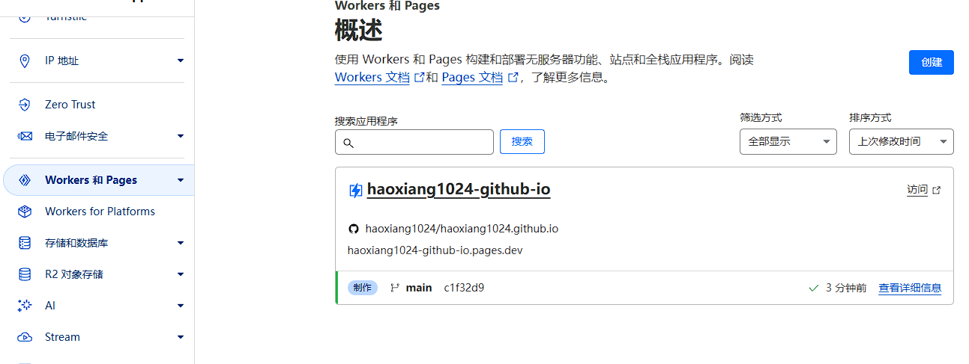Focus the 搜索应用程序 input field

point(414,142)
